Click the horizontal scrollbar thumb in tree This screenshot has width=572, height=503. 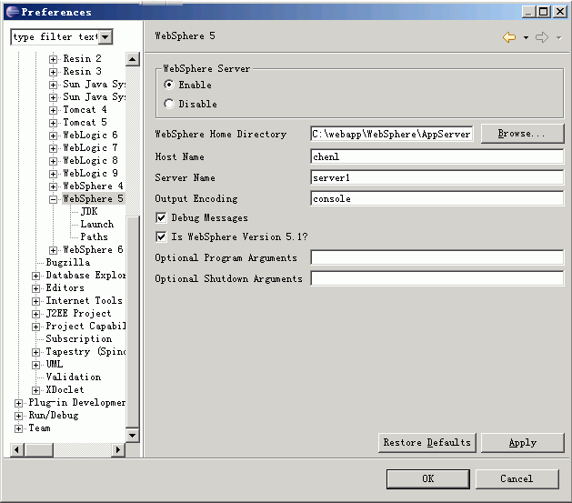click(39, 449)
